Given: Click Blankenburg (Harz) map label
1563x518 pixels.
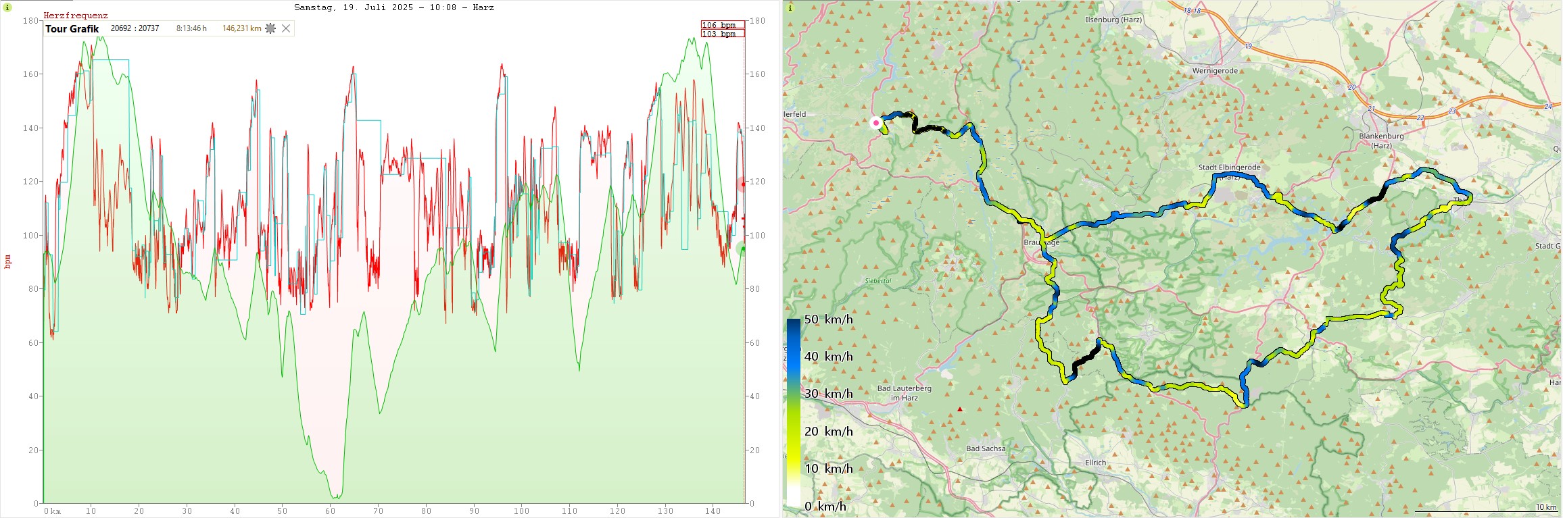Looking at the screenshot, I should 1381,140.
